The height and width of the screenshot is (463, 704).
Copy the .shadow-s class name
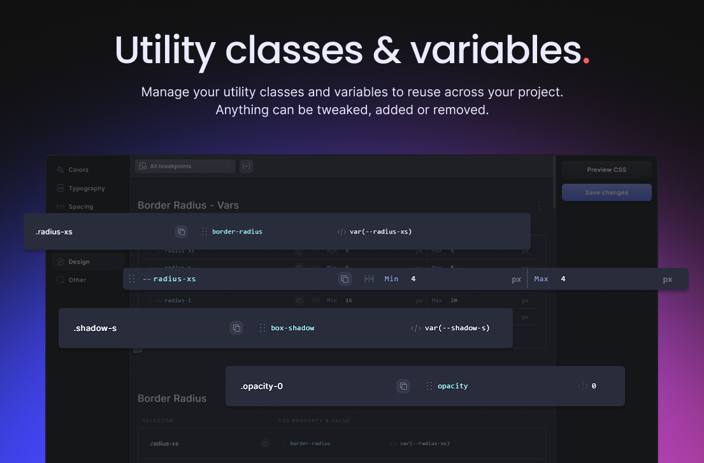click(236, 328)
